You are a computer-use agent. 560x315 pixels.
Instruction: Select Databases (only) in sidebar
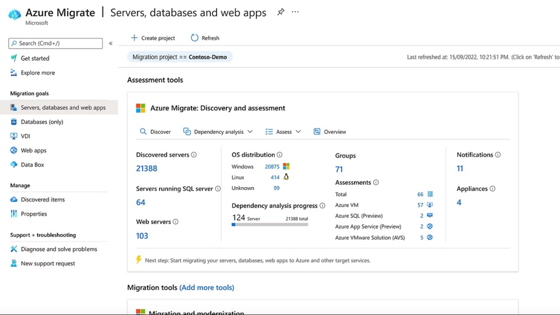tap(42, 122)
